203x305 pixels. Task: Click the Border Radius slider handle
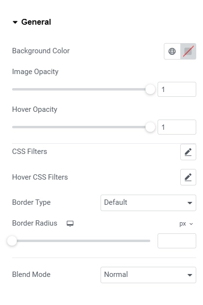click(x=12, y=241)
